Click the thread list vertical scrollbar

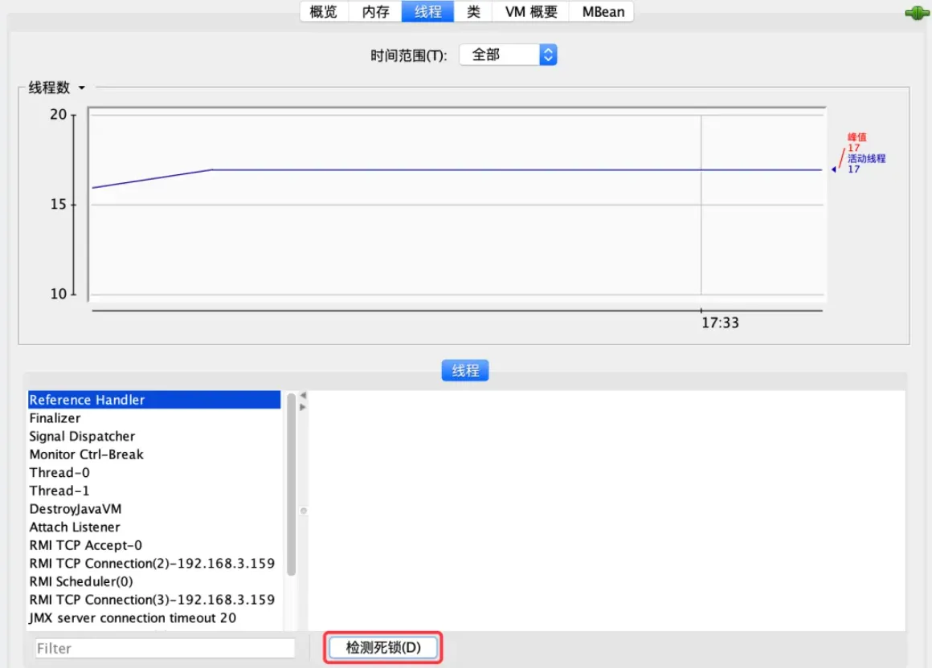tap(291, 484)
